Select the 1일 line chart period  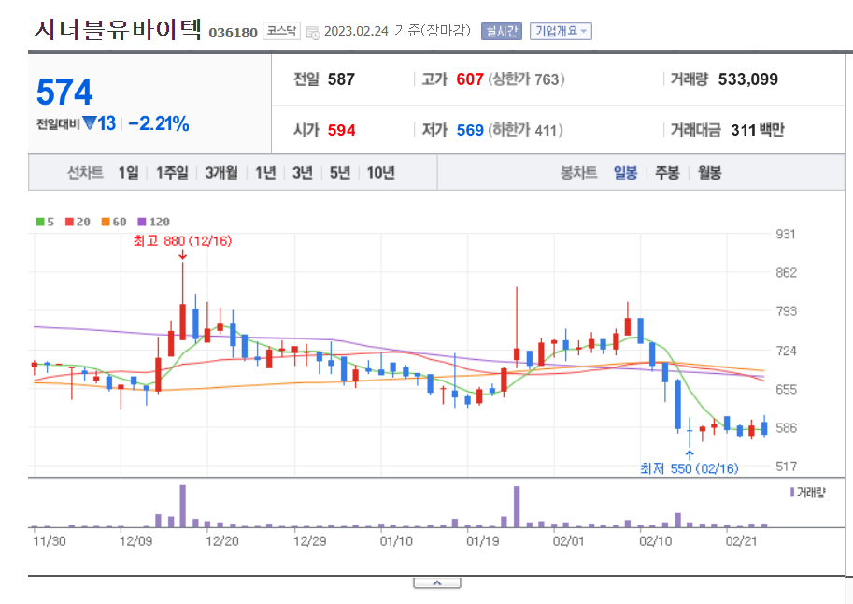pos(128,173)
